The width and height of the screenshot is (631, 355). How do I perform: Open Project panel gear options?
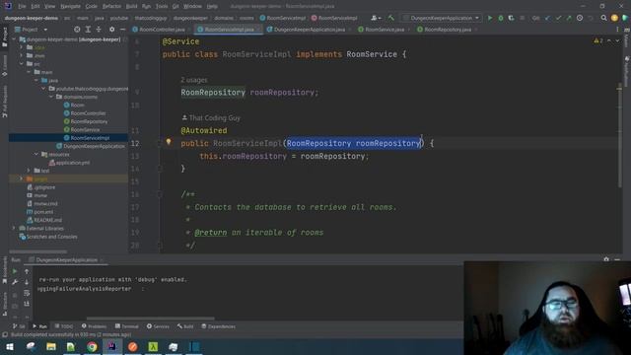pos(111,30)
